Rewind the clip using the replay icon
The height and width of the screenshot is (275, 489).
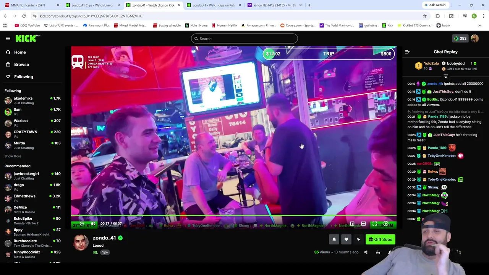tap(81, 223)
